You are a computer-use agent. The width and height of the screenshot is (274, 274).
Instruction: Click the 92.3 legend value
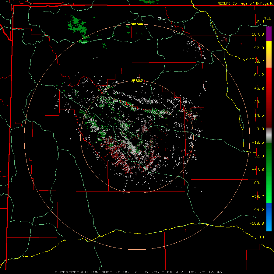click(259, 48)
